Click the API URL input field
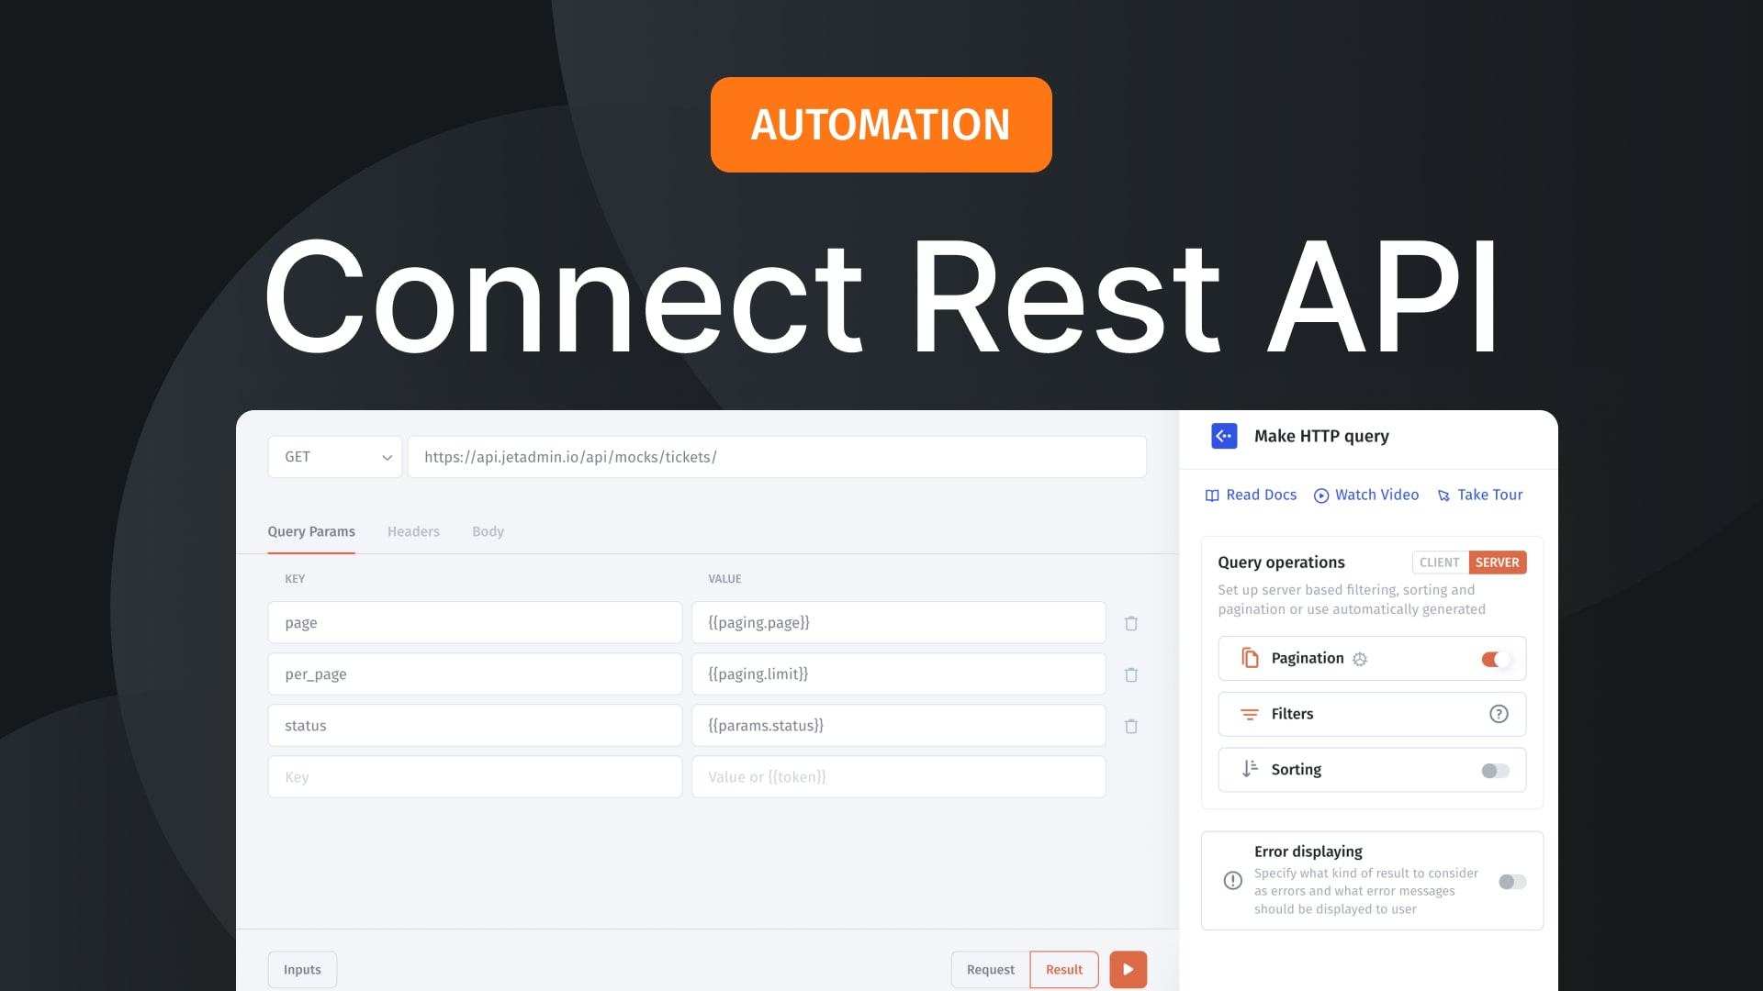 coord(776,456)
